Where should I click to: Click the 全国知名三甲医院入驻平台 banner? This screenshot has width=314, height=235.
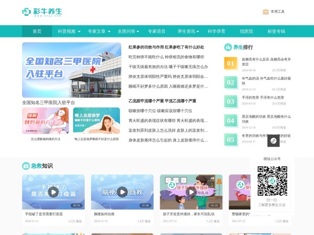tap(71, 70)
